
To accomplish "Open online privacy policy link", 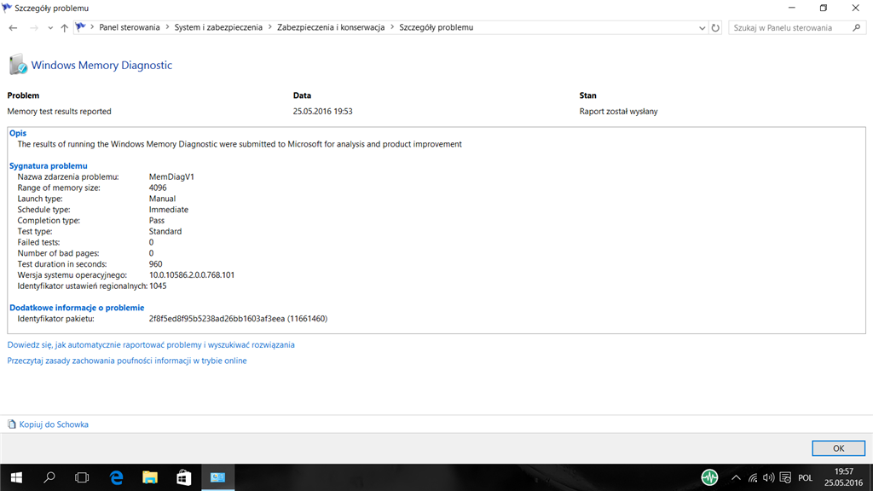I will [127, 361].
